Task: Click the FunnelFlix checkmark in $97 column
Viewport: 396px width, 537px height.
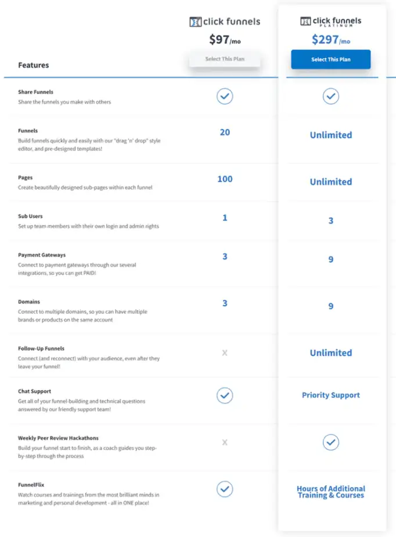Action: click(x=225, y=489)
